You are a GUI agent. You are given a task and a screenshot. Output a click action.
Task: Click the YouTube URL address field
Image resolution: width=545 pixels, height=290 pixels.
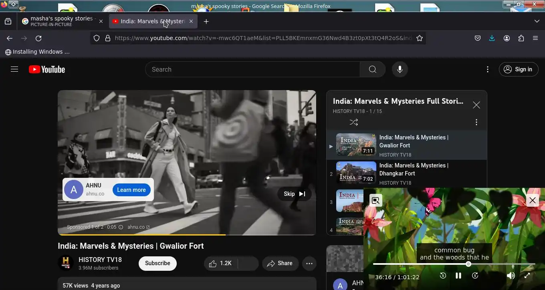[x=263, y=38]
